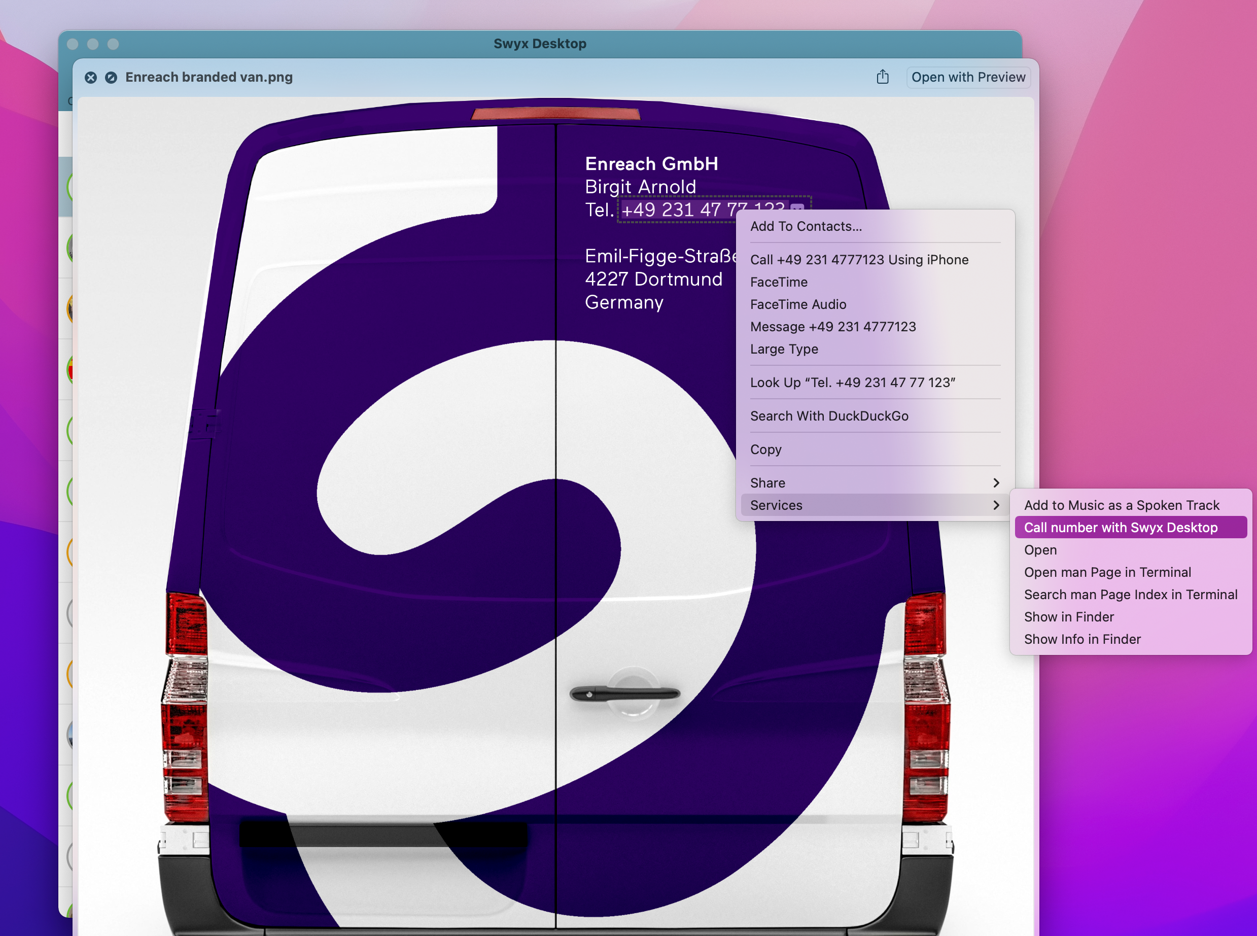The image size is (1257, 936).
Task: Select Add to Music as Spoken Track
Action: pyautogui.click(x=1121, y=505)
